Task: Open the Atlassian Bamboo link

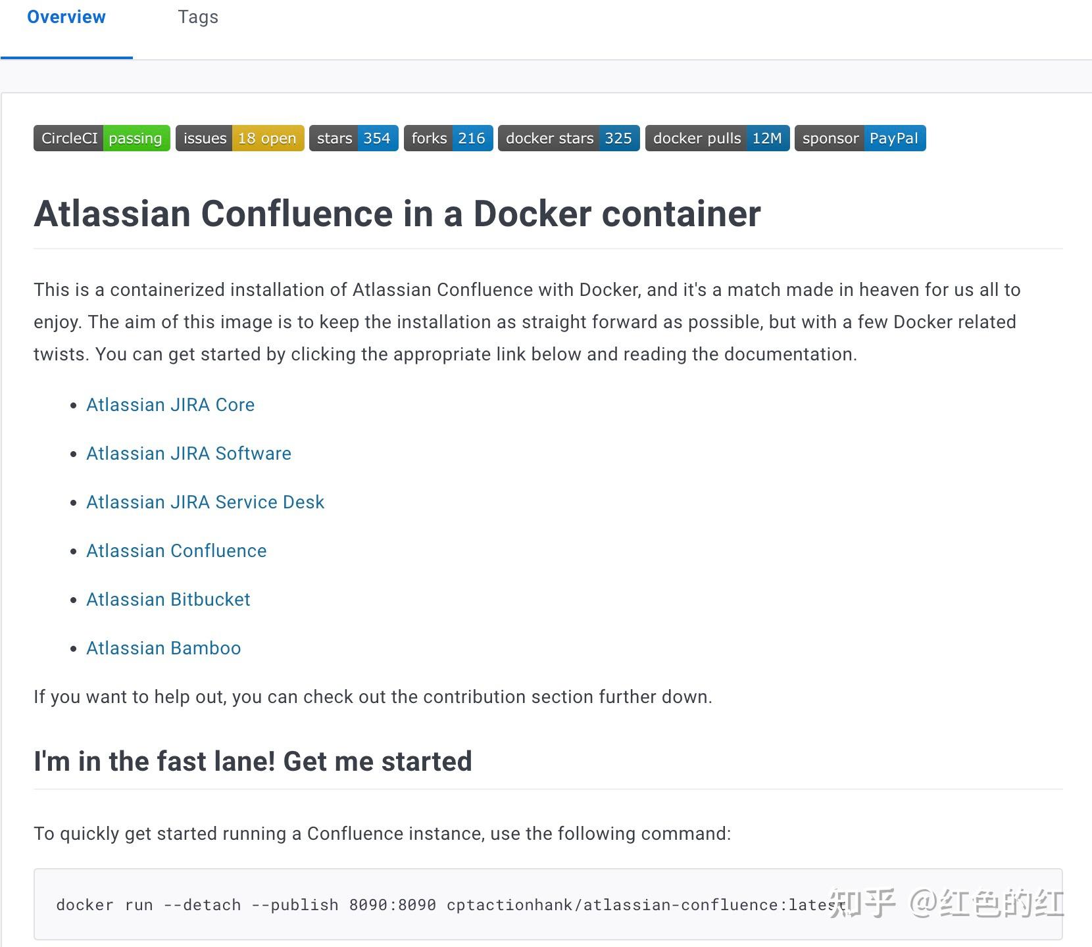Action: [163, 648]
